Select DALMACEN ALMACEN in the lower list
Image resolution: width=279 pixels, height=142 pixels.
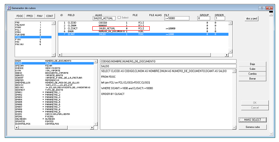(54, 119)
